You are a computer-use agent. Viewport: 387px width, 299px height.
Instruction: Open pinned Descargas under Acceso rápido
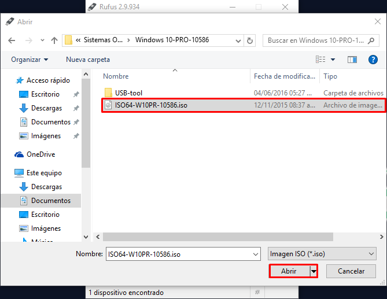46,108
